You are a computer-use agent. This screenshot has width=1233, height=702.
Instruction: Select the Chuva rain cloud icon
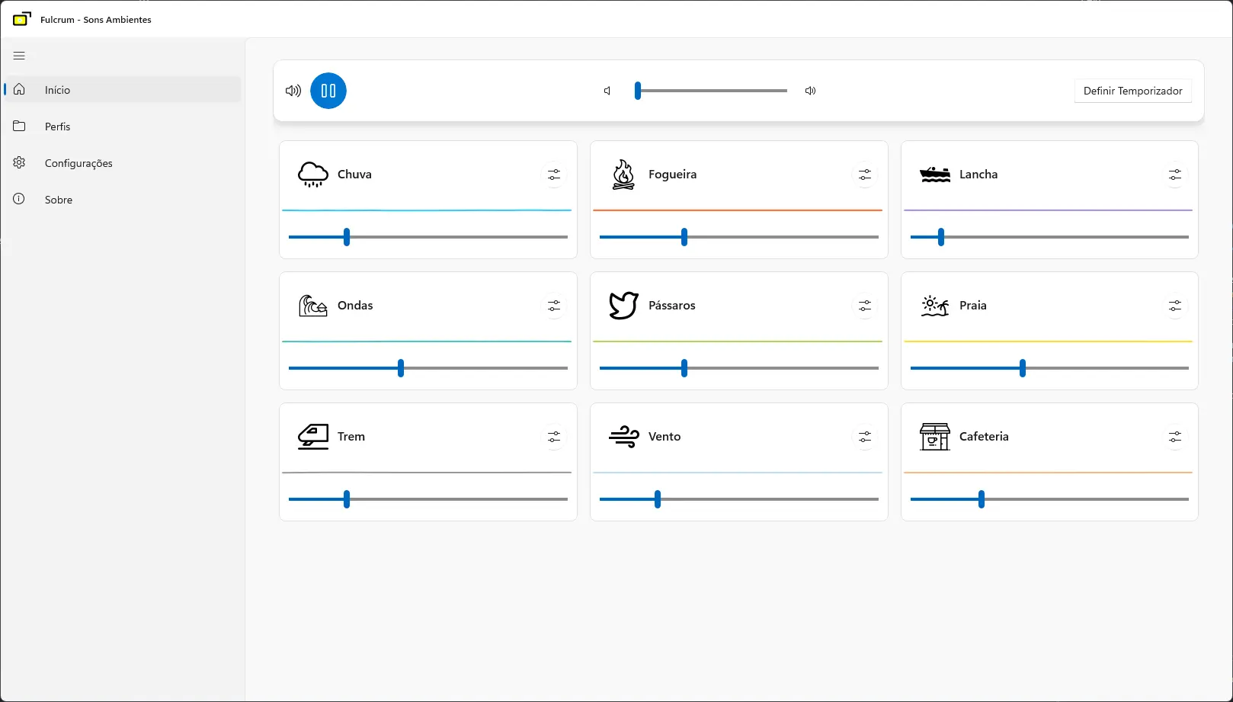pos(312,174)
